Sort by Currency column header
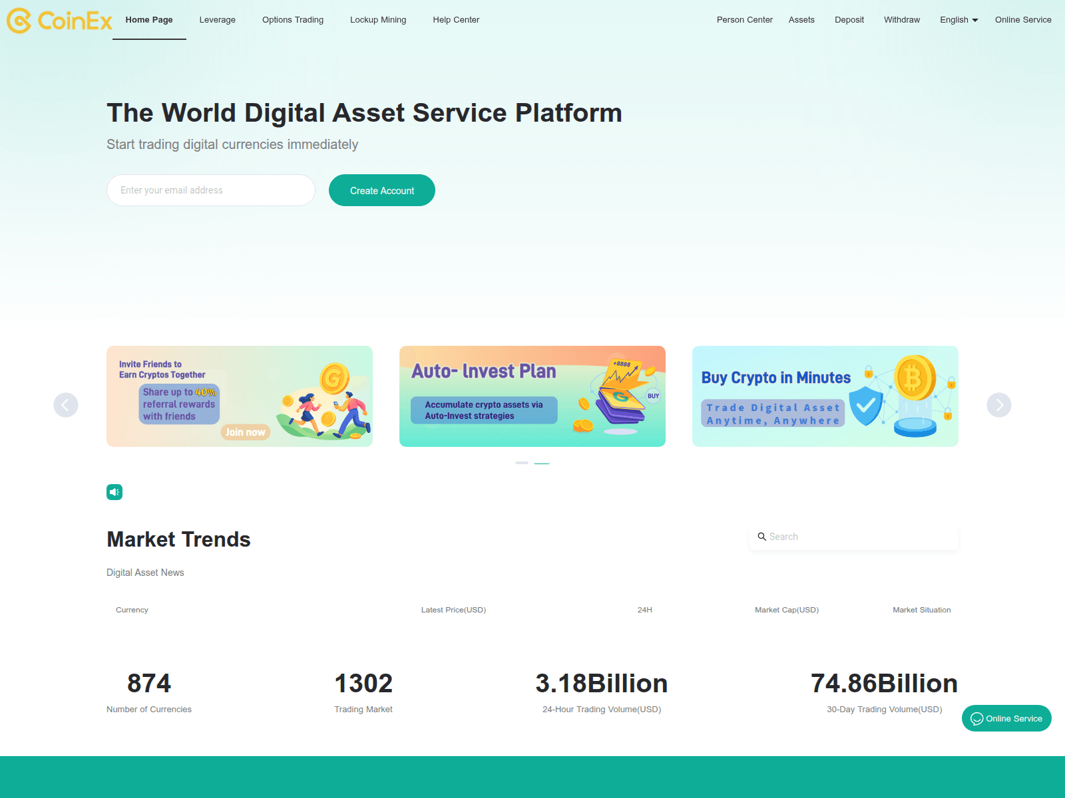Screen dimensions: 1065x798 [132, 610]
